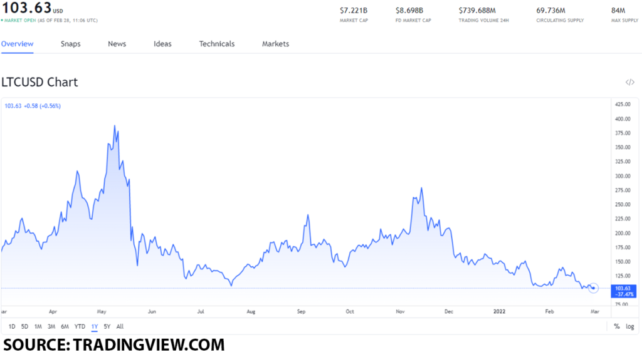Click the 103.63 +0.58 (+0.56%) chart legend
The image size is (642, 352).
pyautogui.click(x=33, y=106)
